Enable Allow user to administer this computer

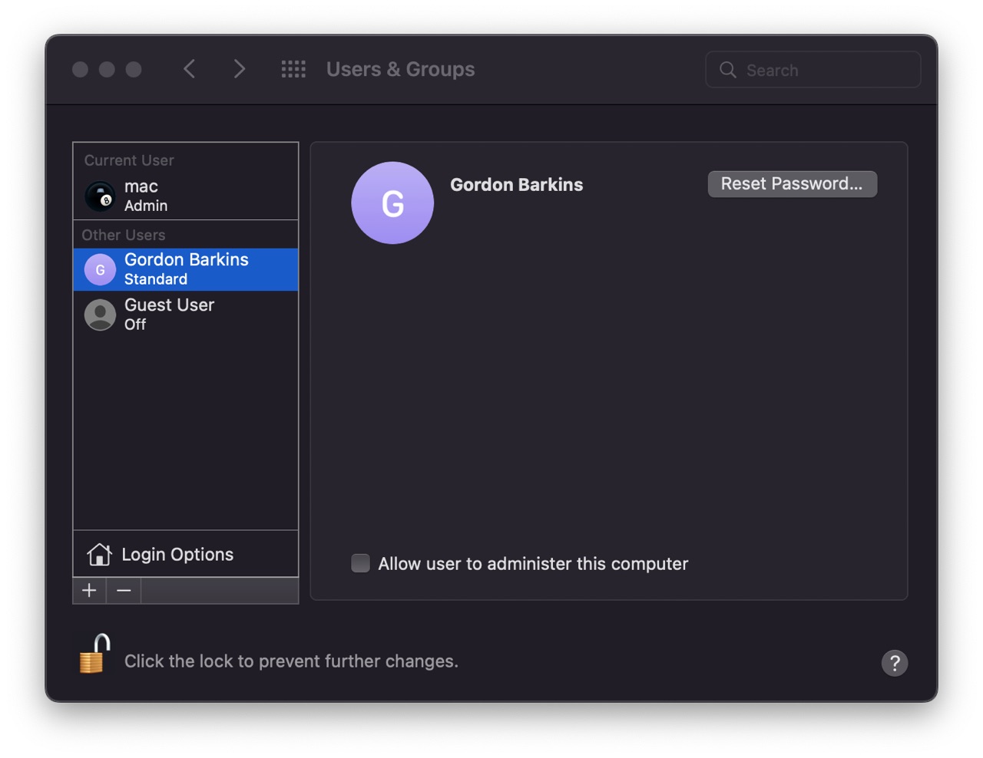pos(360,563)
